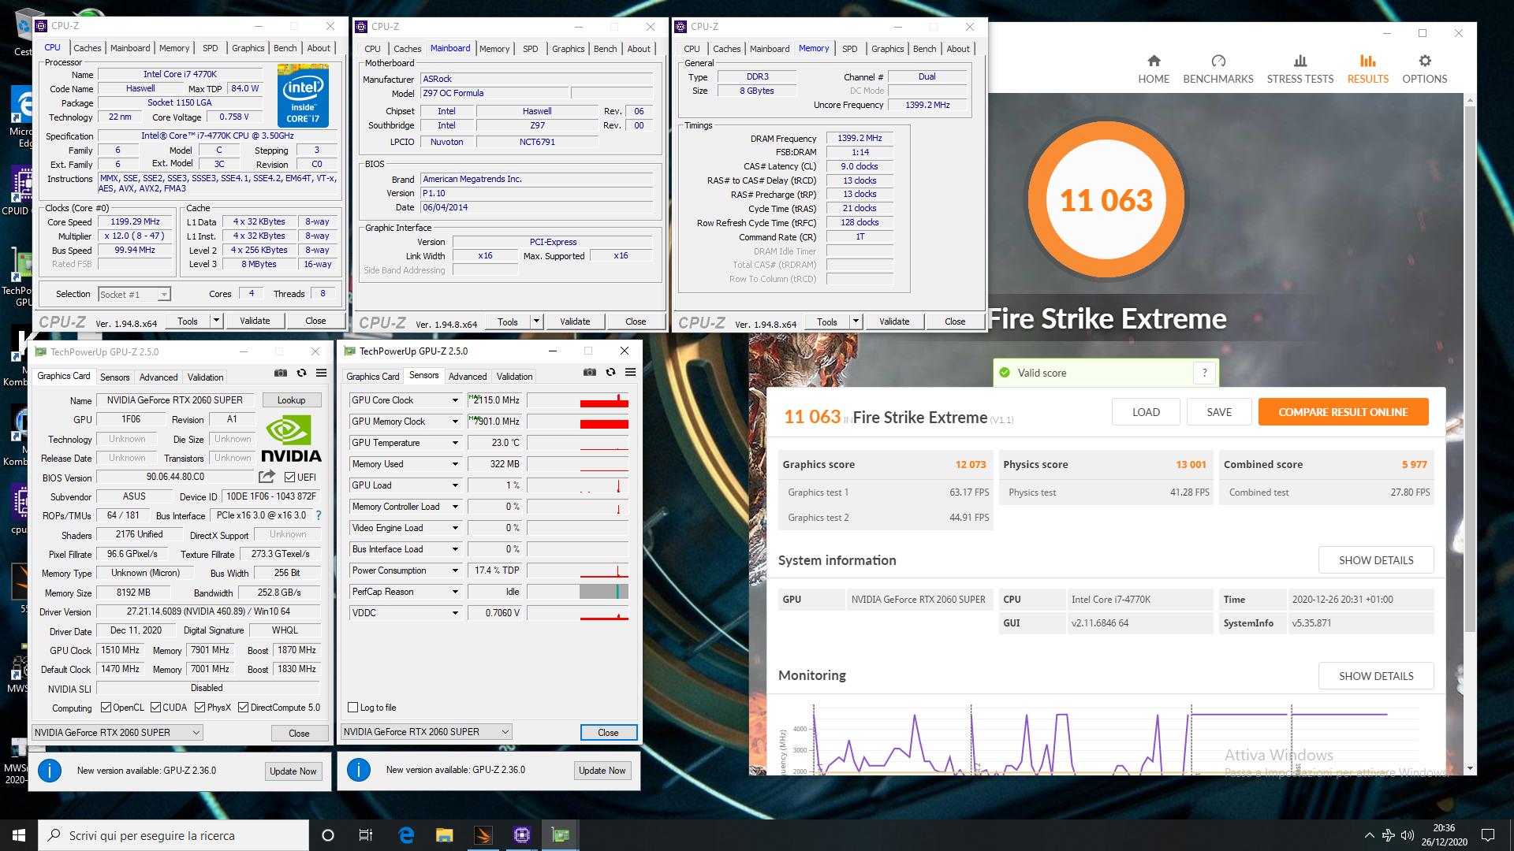This screenshot has width=1514, height=851.
Task: Open 3DMark taskbar icon
Action: [483, 835]
